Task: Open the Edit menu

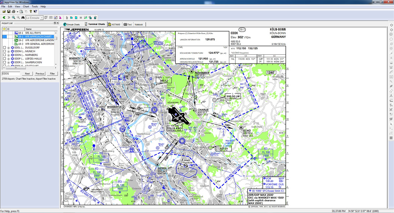Action: pyautogui.click(x=10, y=6)
